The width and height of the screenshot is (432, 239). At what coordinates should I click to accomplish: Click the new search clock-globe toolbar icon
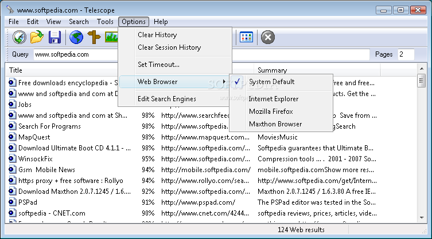20,37
